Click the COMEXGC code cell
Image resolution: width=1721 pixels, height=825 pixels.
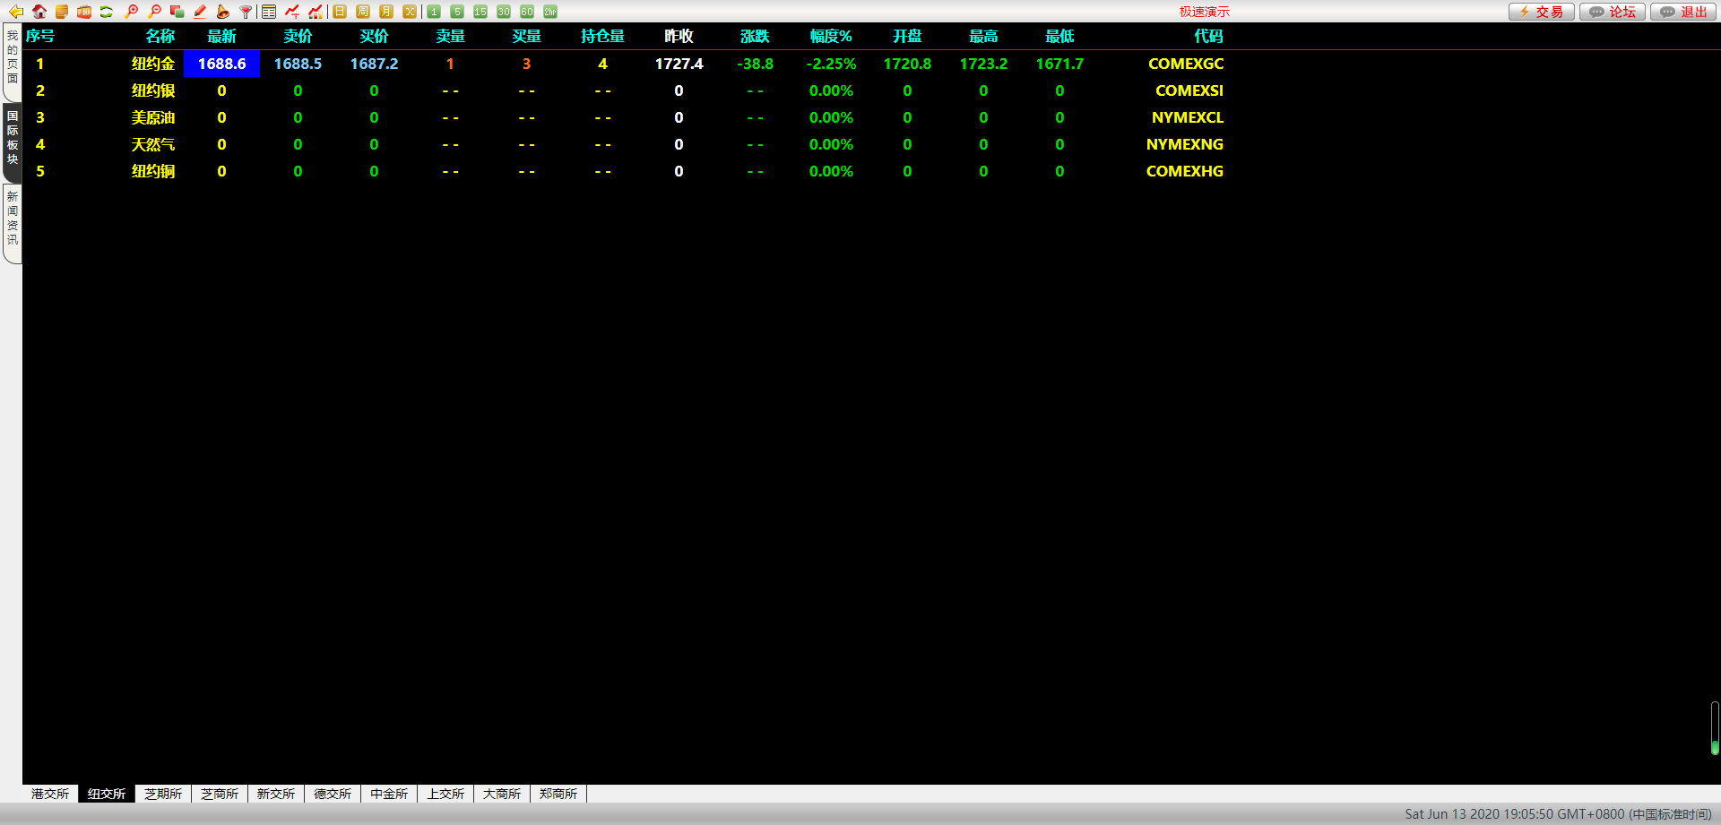click(1186, 64)
